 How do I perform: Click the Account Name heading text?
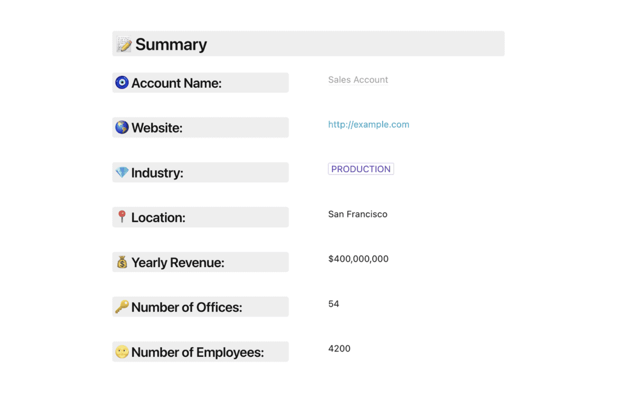pyautogui.click(x=177, y=83)
